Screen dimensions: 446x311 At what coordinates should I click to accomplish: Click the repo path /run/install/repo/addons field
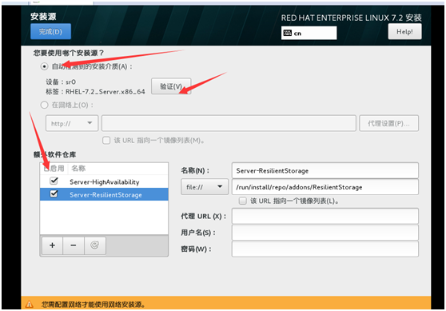(x=325, y=187)
